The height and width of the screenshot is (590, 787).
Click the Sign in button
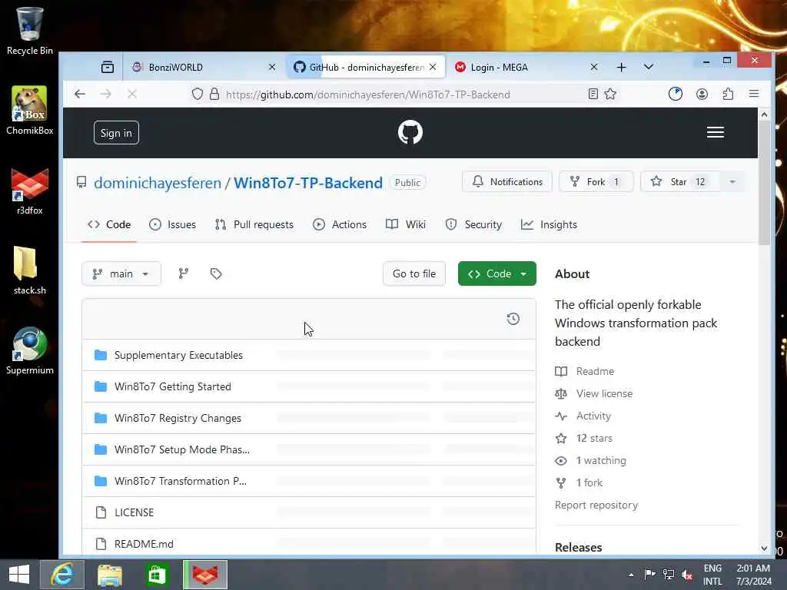(116, 133)
